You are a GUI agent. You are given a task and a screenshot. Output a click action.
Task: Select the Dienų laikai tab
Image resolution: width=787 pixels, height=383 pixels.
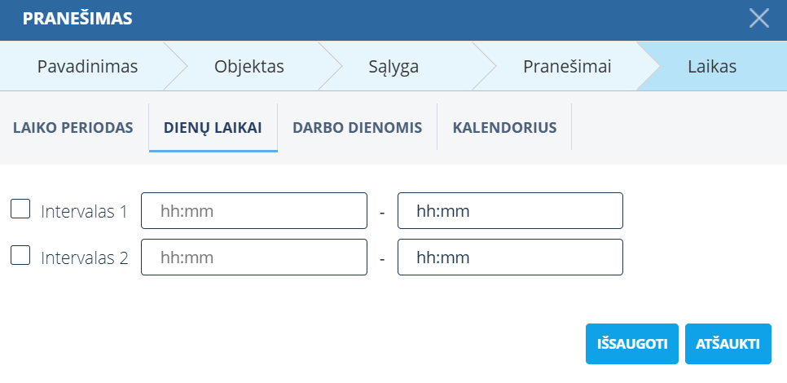point(213,128)
